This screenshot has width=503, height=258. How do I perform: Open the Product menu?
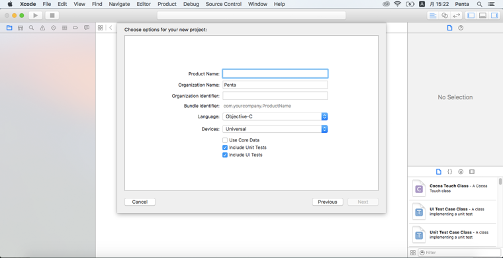click(x=167, y=4)
